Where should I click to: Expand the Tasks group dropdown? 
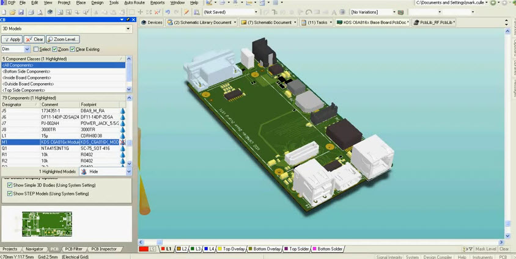pos(331,23)
